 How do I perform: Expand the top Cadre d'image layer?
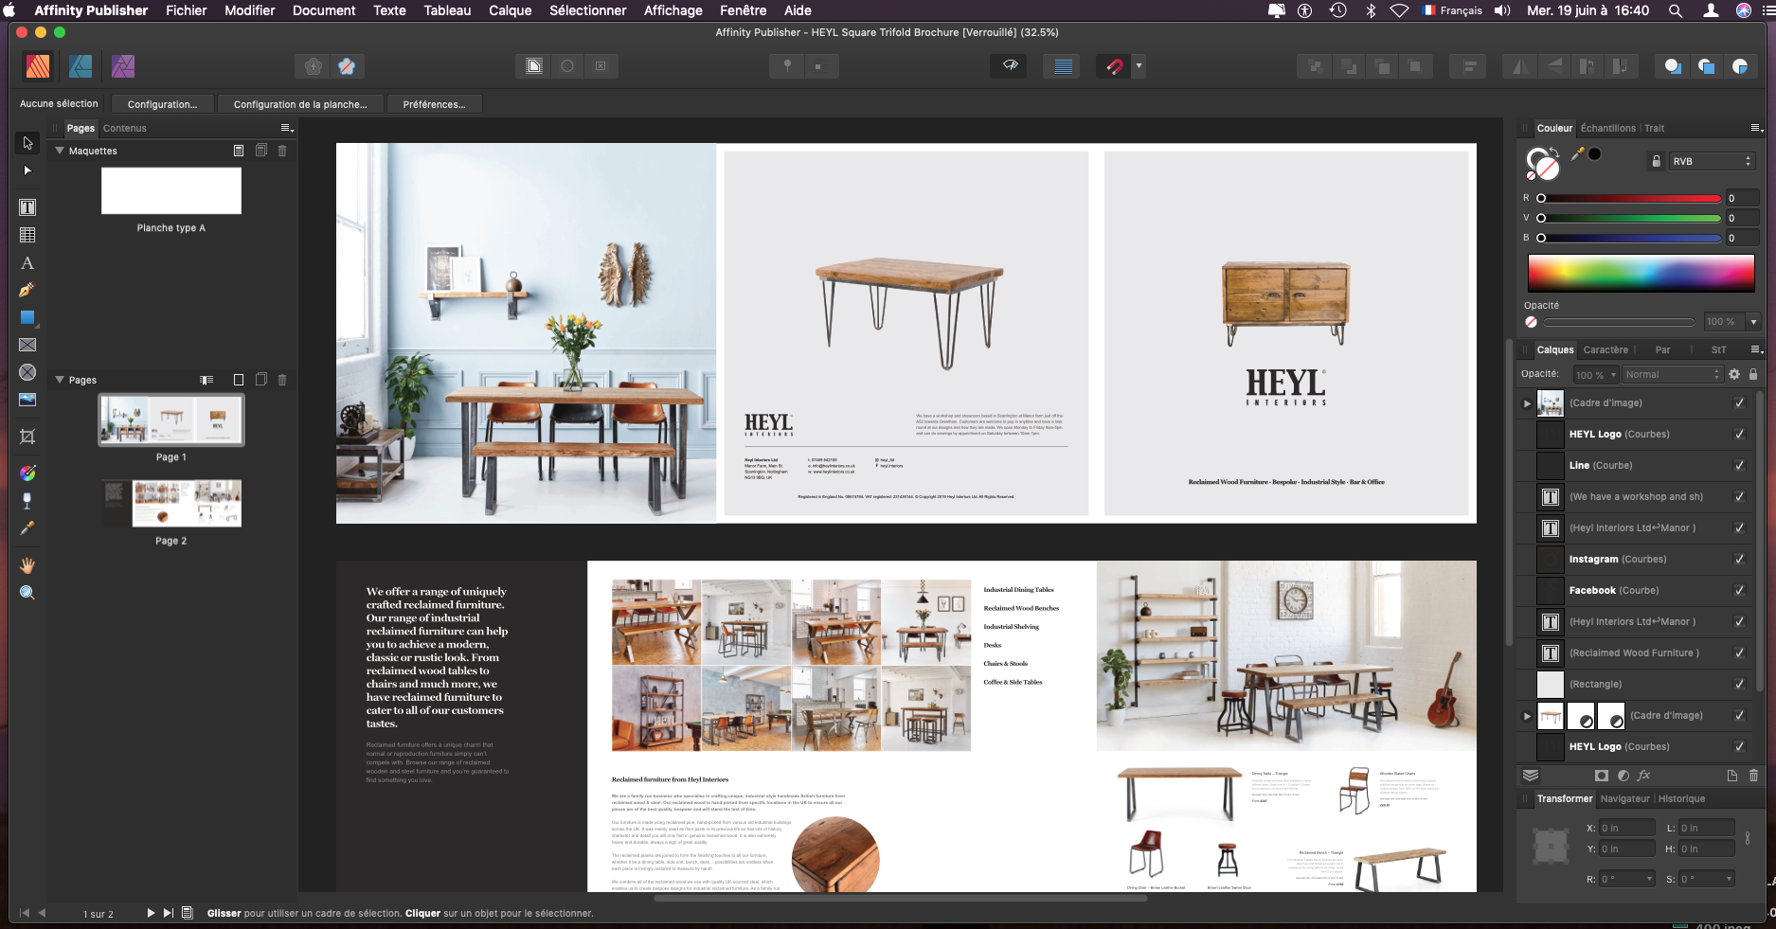coord(1527,403)
